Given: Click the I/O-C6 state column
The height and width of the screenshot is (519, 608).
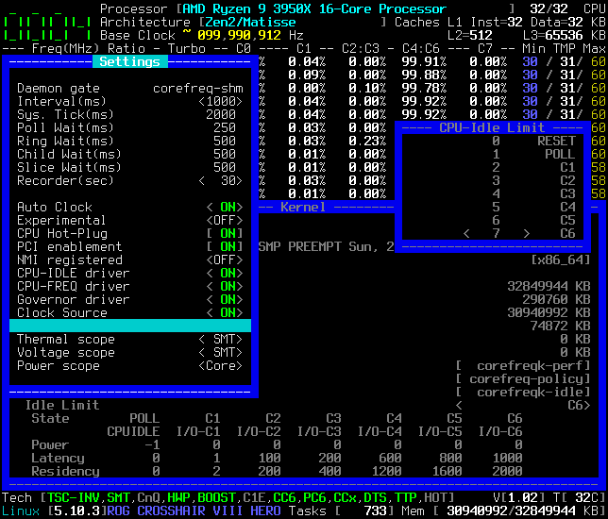Looking at the screenshot, I should tap(500, 431).
